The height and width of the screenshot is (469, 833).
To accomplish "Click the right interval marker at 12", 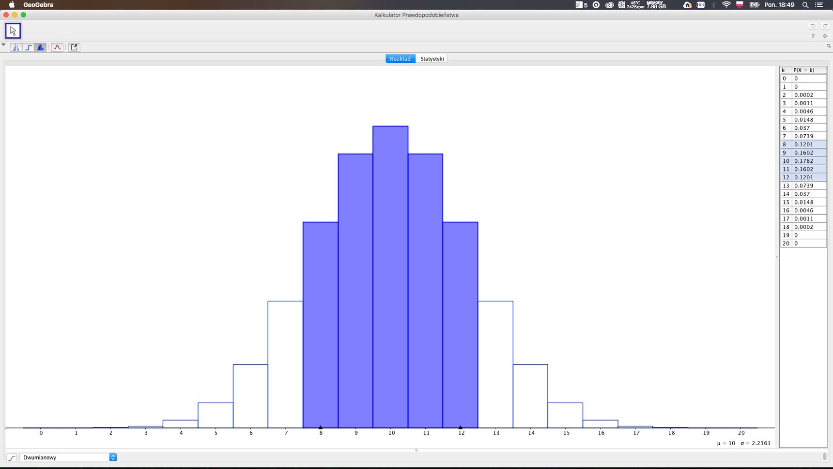I will tap(461, 427).
